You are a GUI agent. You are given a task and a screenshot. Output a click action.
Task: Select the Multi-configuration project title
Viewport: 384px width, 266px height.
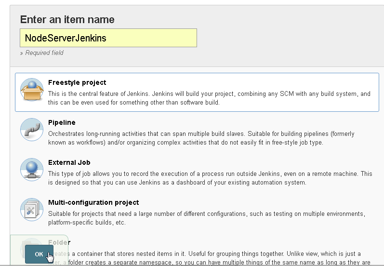93,202
